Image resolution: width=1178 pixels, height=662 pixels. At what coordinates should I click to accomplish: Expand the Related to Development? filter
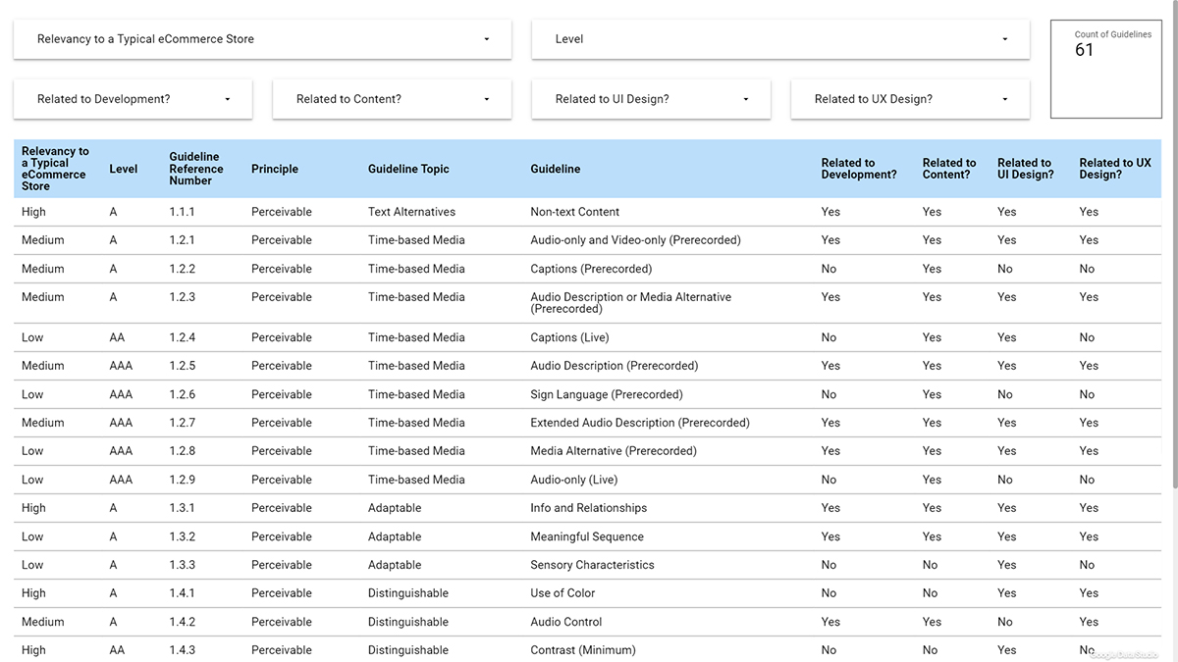click(133, 99)
